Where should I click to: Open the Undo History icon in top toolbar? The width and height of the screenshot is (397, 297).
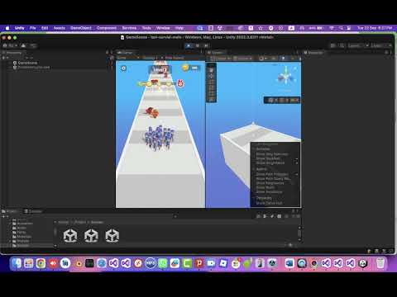coord(333,45)
